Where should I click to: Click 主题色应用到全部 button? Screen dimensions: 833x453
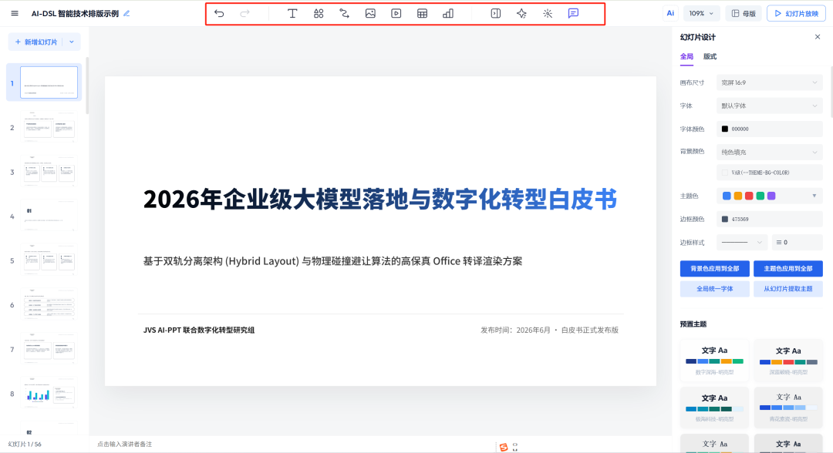[787, 268]
